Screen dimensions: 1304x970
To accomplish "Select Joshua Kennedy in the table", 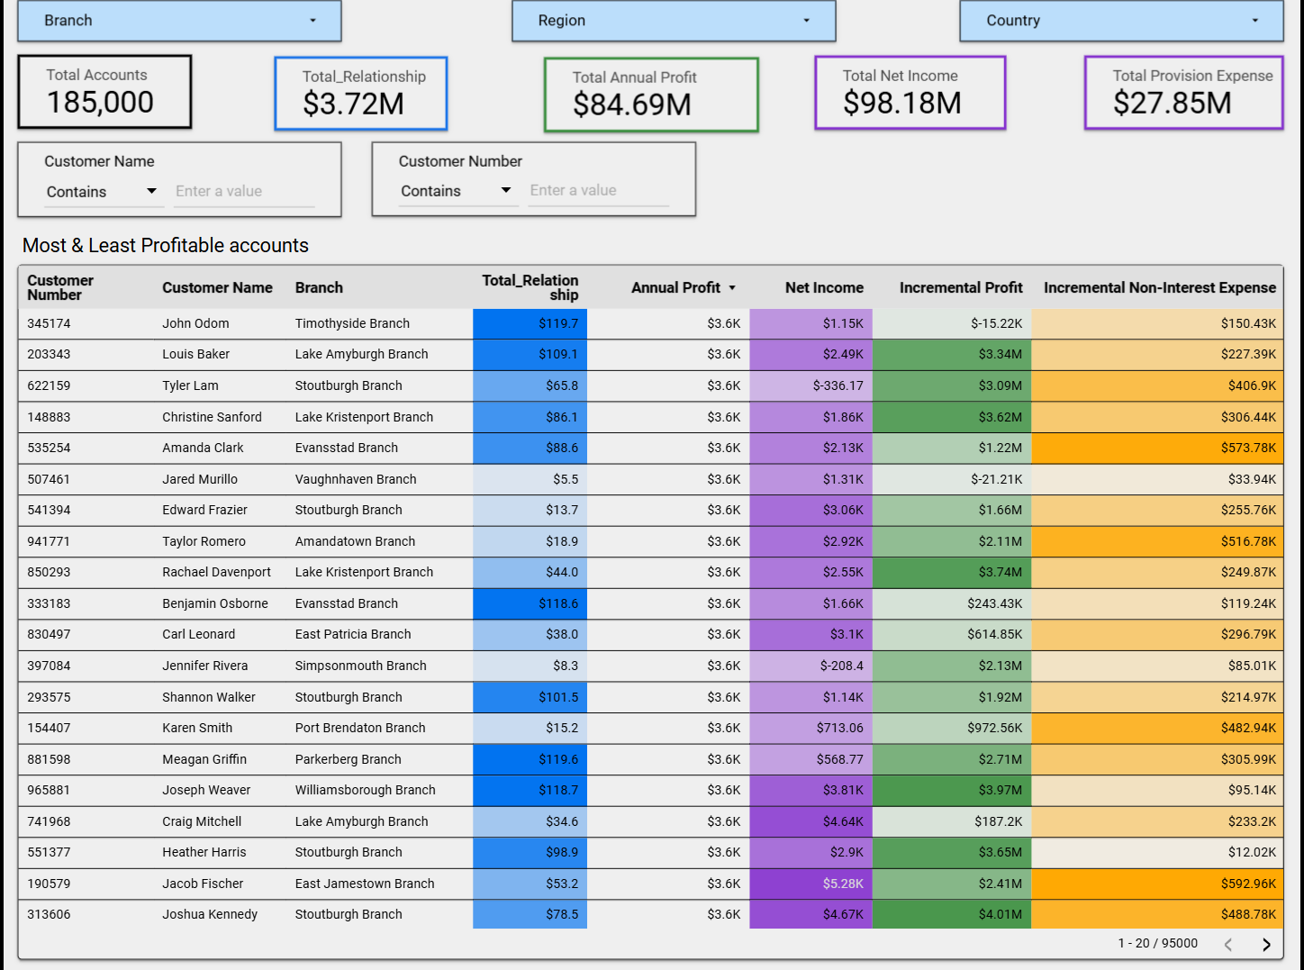I will 210,914.
